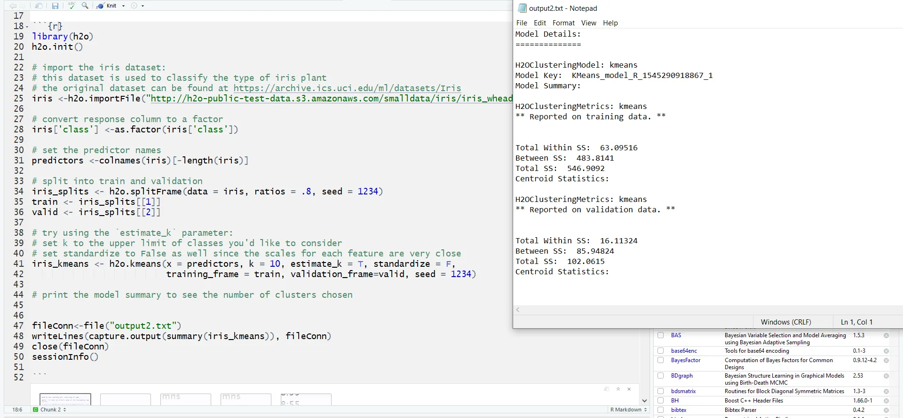Knit the R Markdown document

point(107,6)
